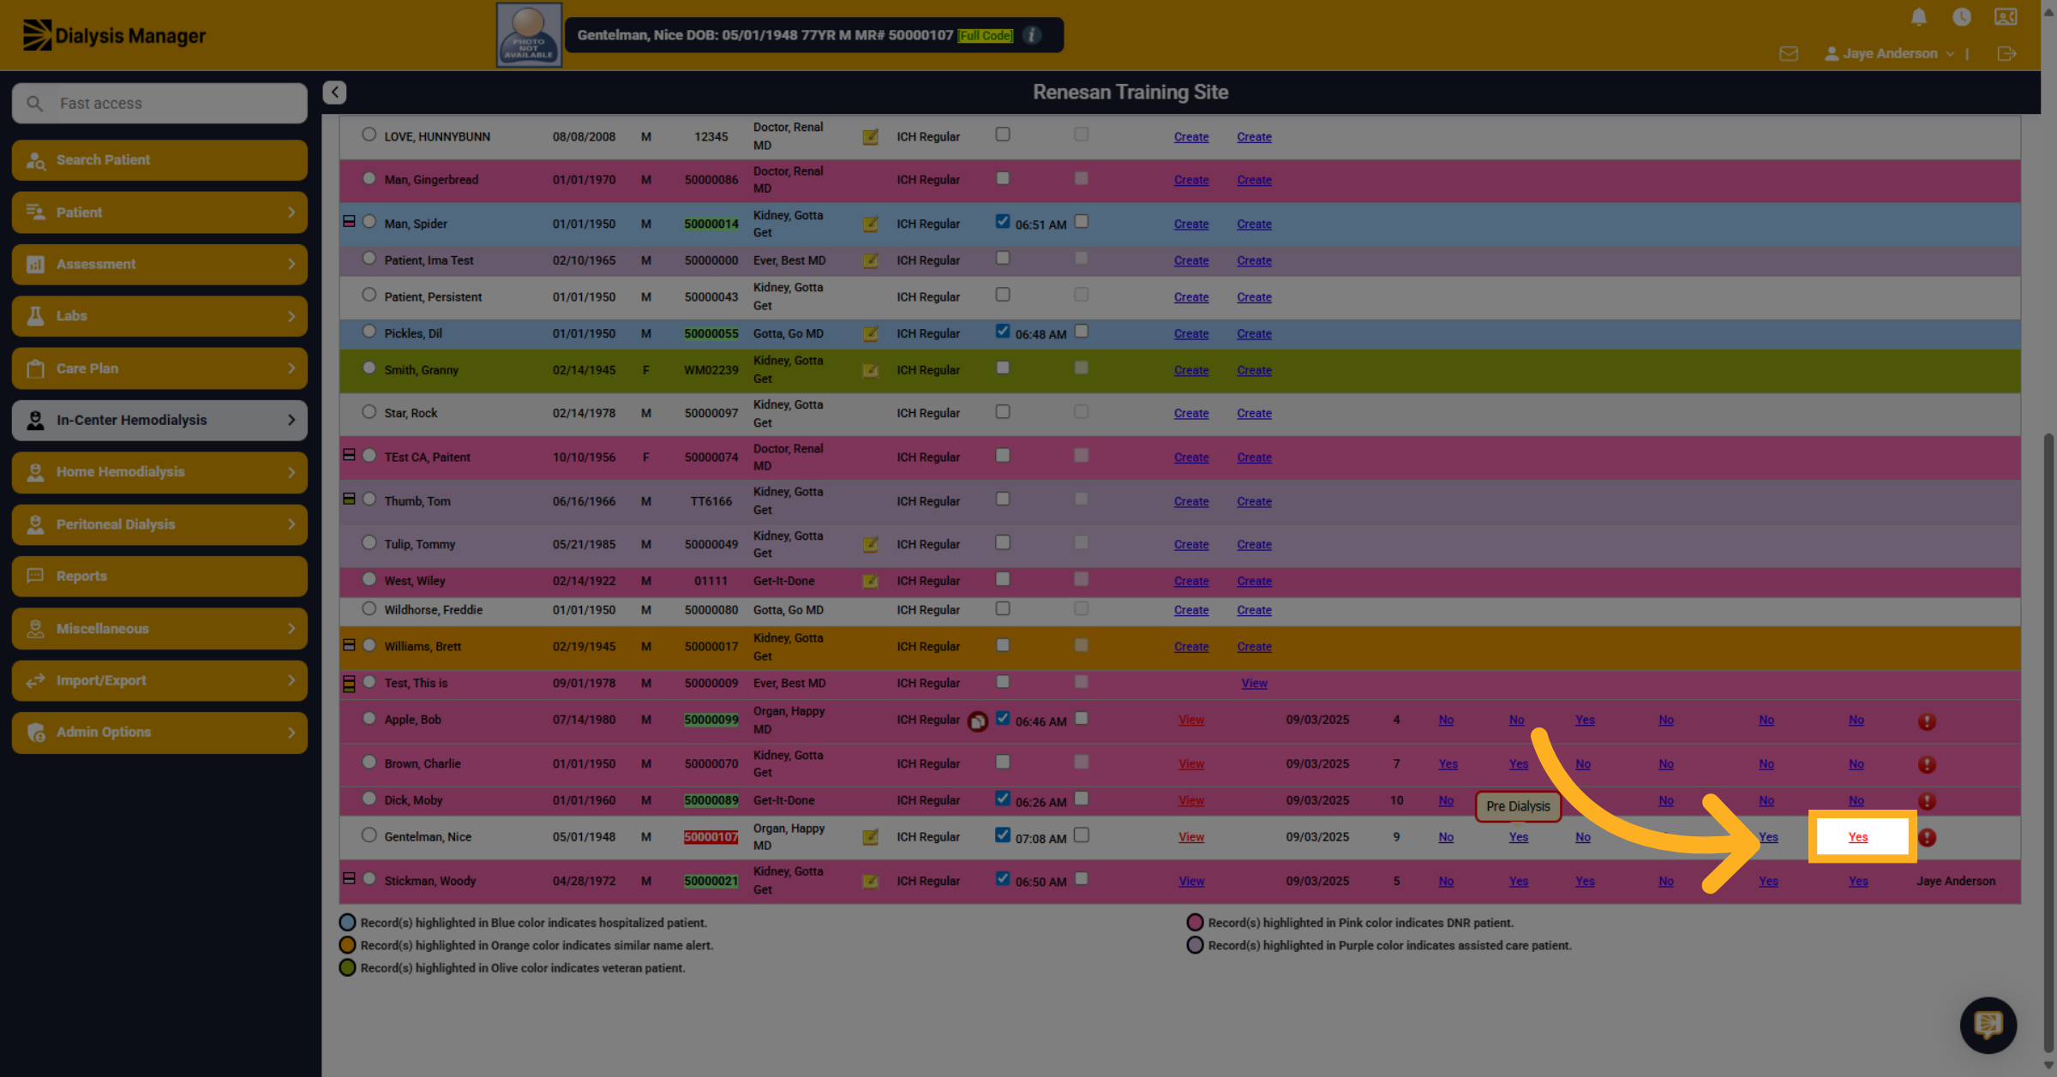Click the note icon in Pickles, Dil row
Viewport: 2057px width, 1077px height.
(x=870, y=334)
